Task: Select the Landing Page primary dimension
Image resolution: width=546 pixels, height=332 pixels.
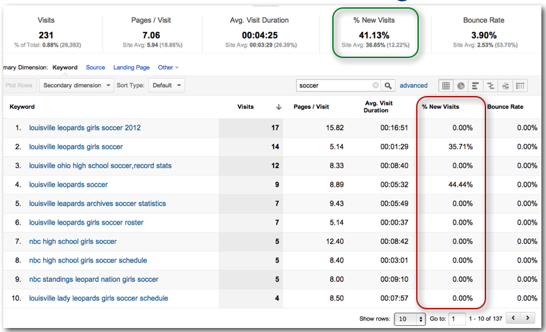Action: point(131,67)
